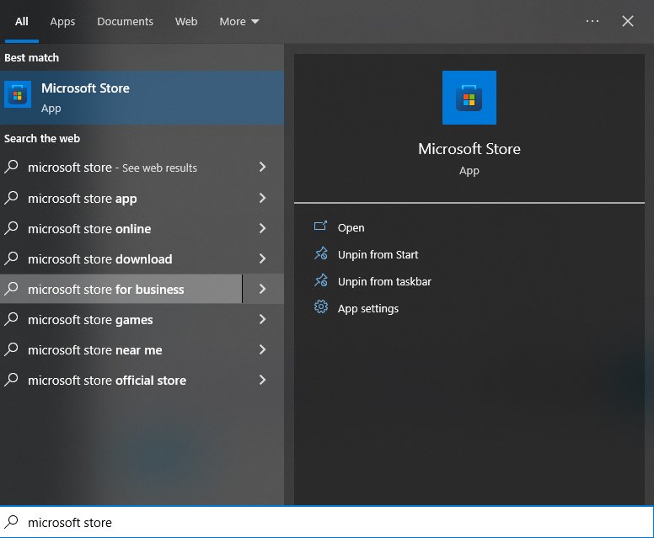Viewport: 654px width, 538px height.
Task: Click magnifier icon beside 'microsoft store near me'
Action: pos(12,349)
